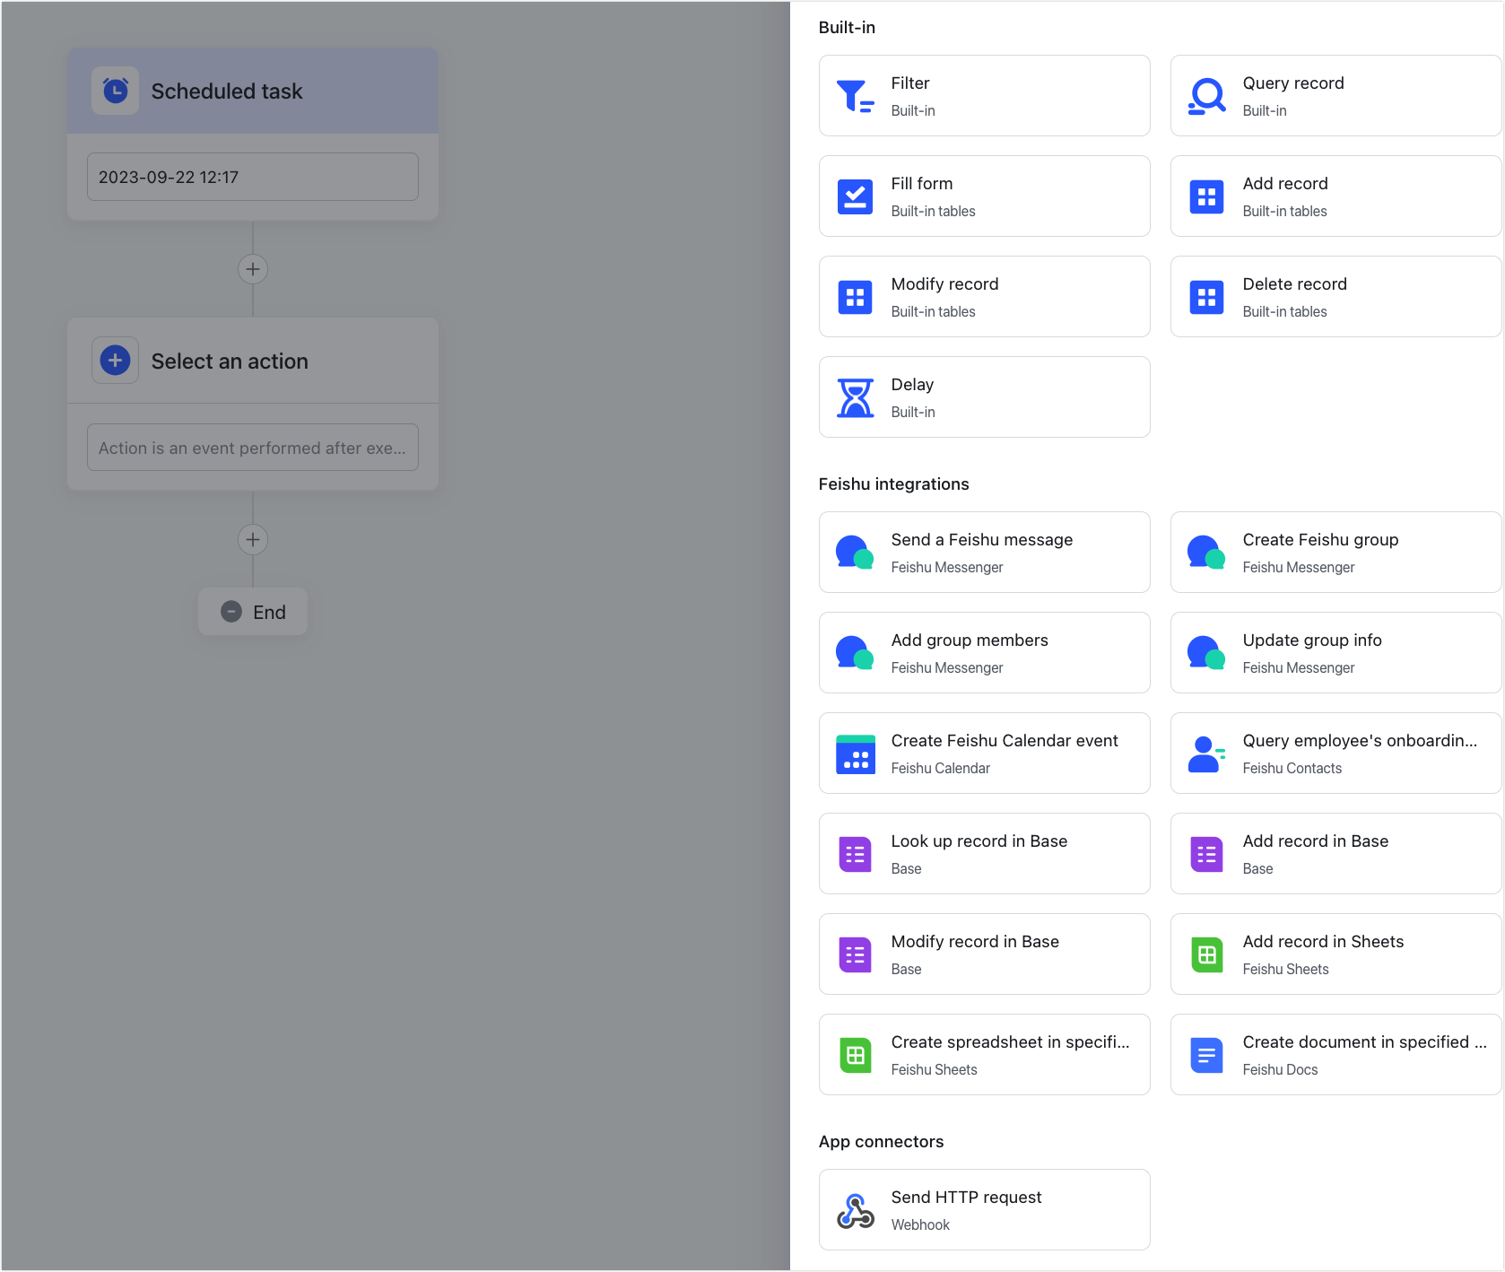The height and width of the screenshot is (1272, 1505).
Task: Pick the Delete record action
Action: tap(1335, 297)
